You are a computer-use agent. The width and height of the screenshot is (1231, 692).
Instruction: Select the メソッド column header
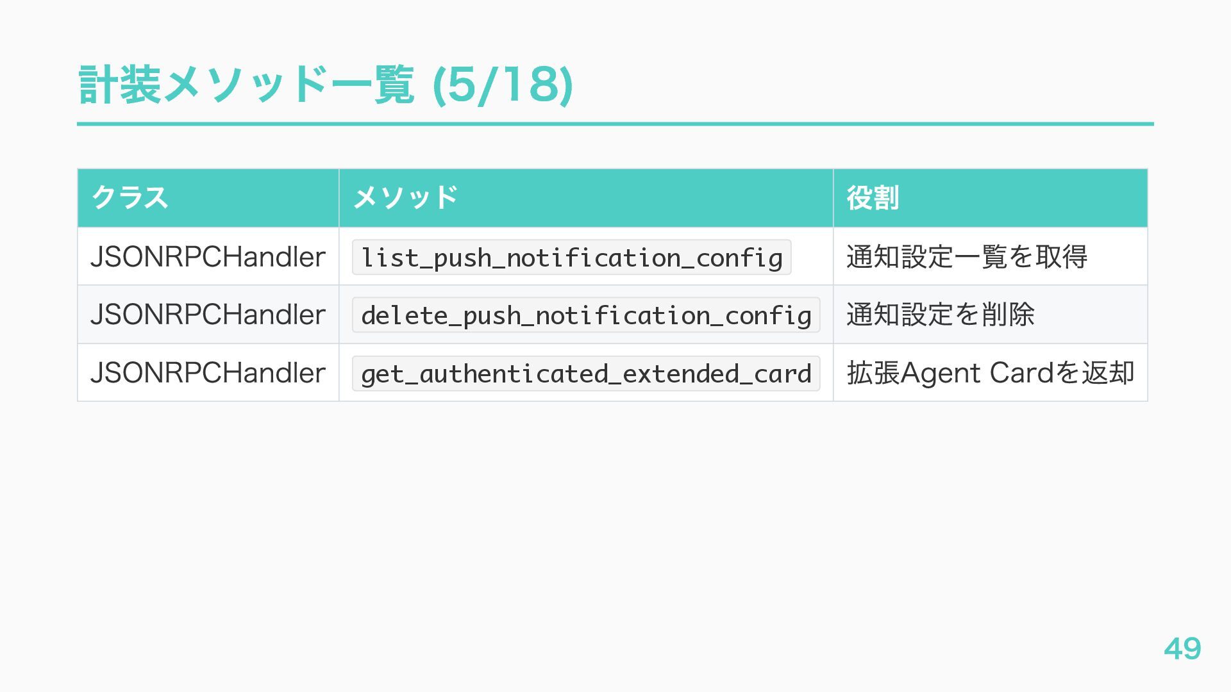point(405,198)
